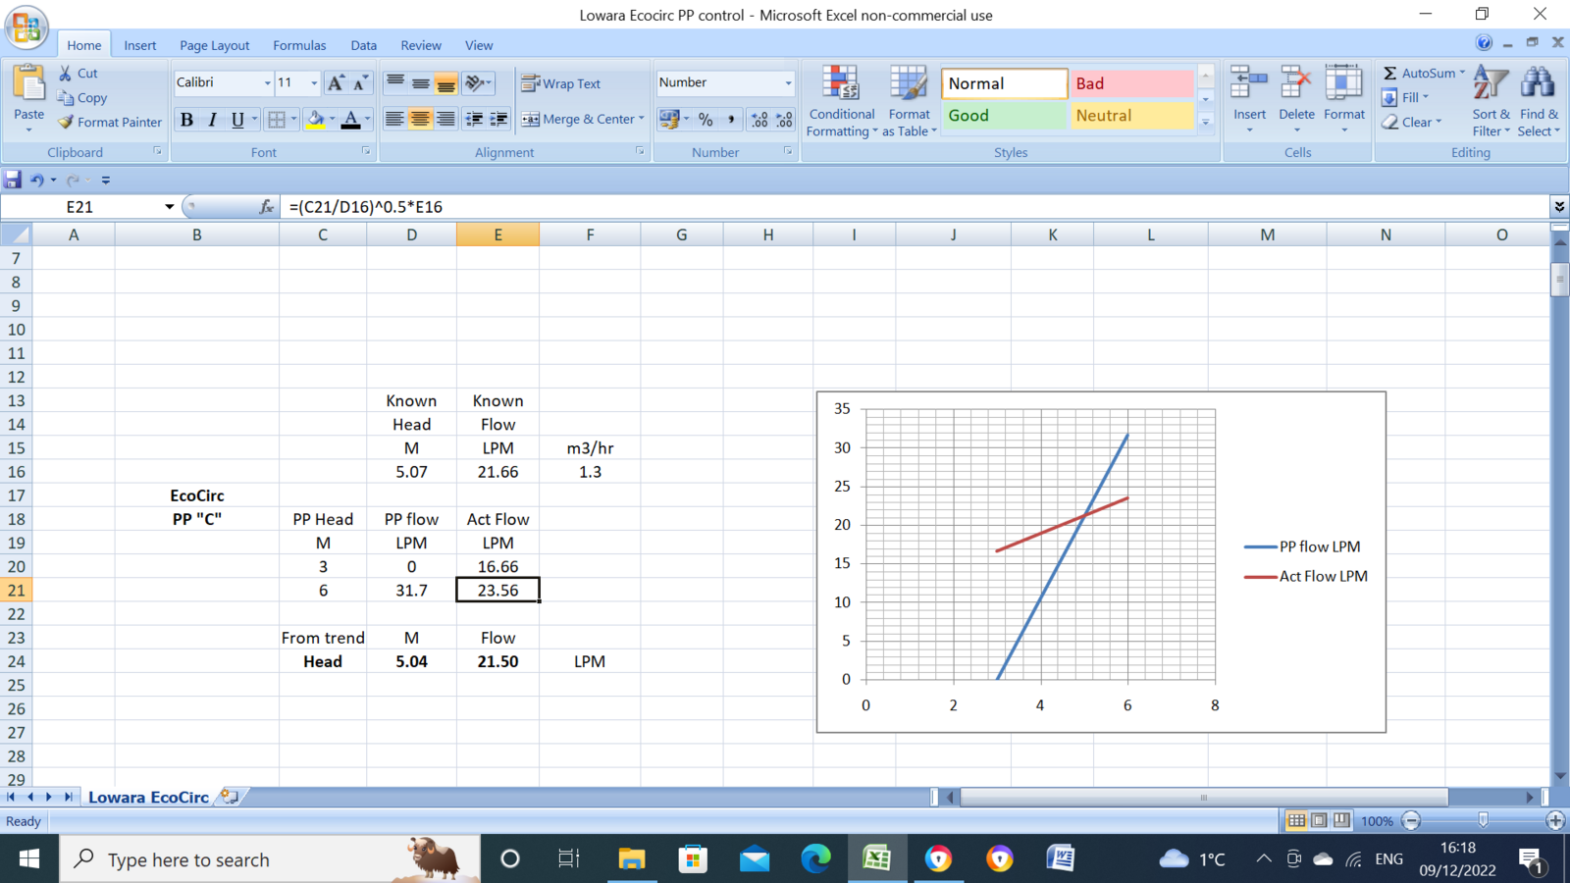Click the zoom slider handle
1570x883 pixels.
point(1483,820)
